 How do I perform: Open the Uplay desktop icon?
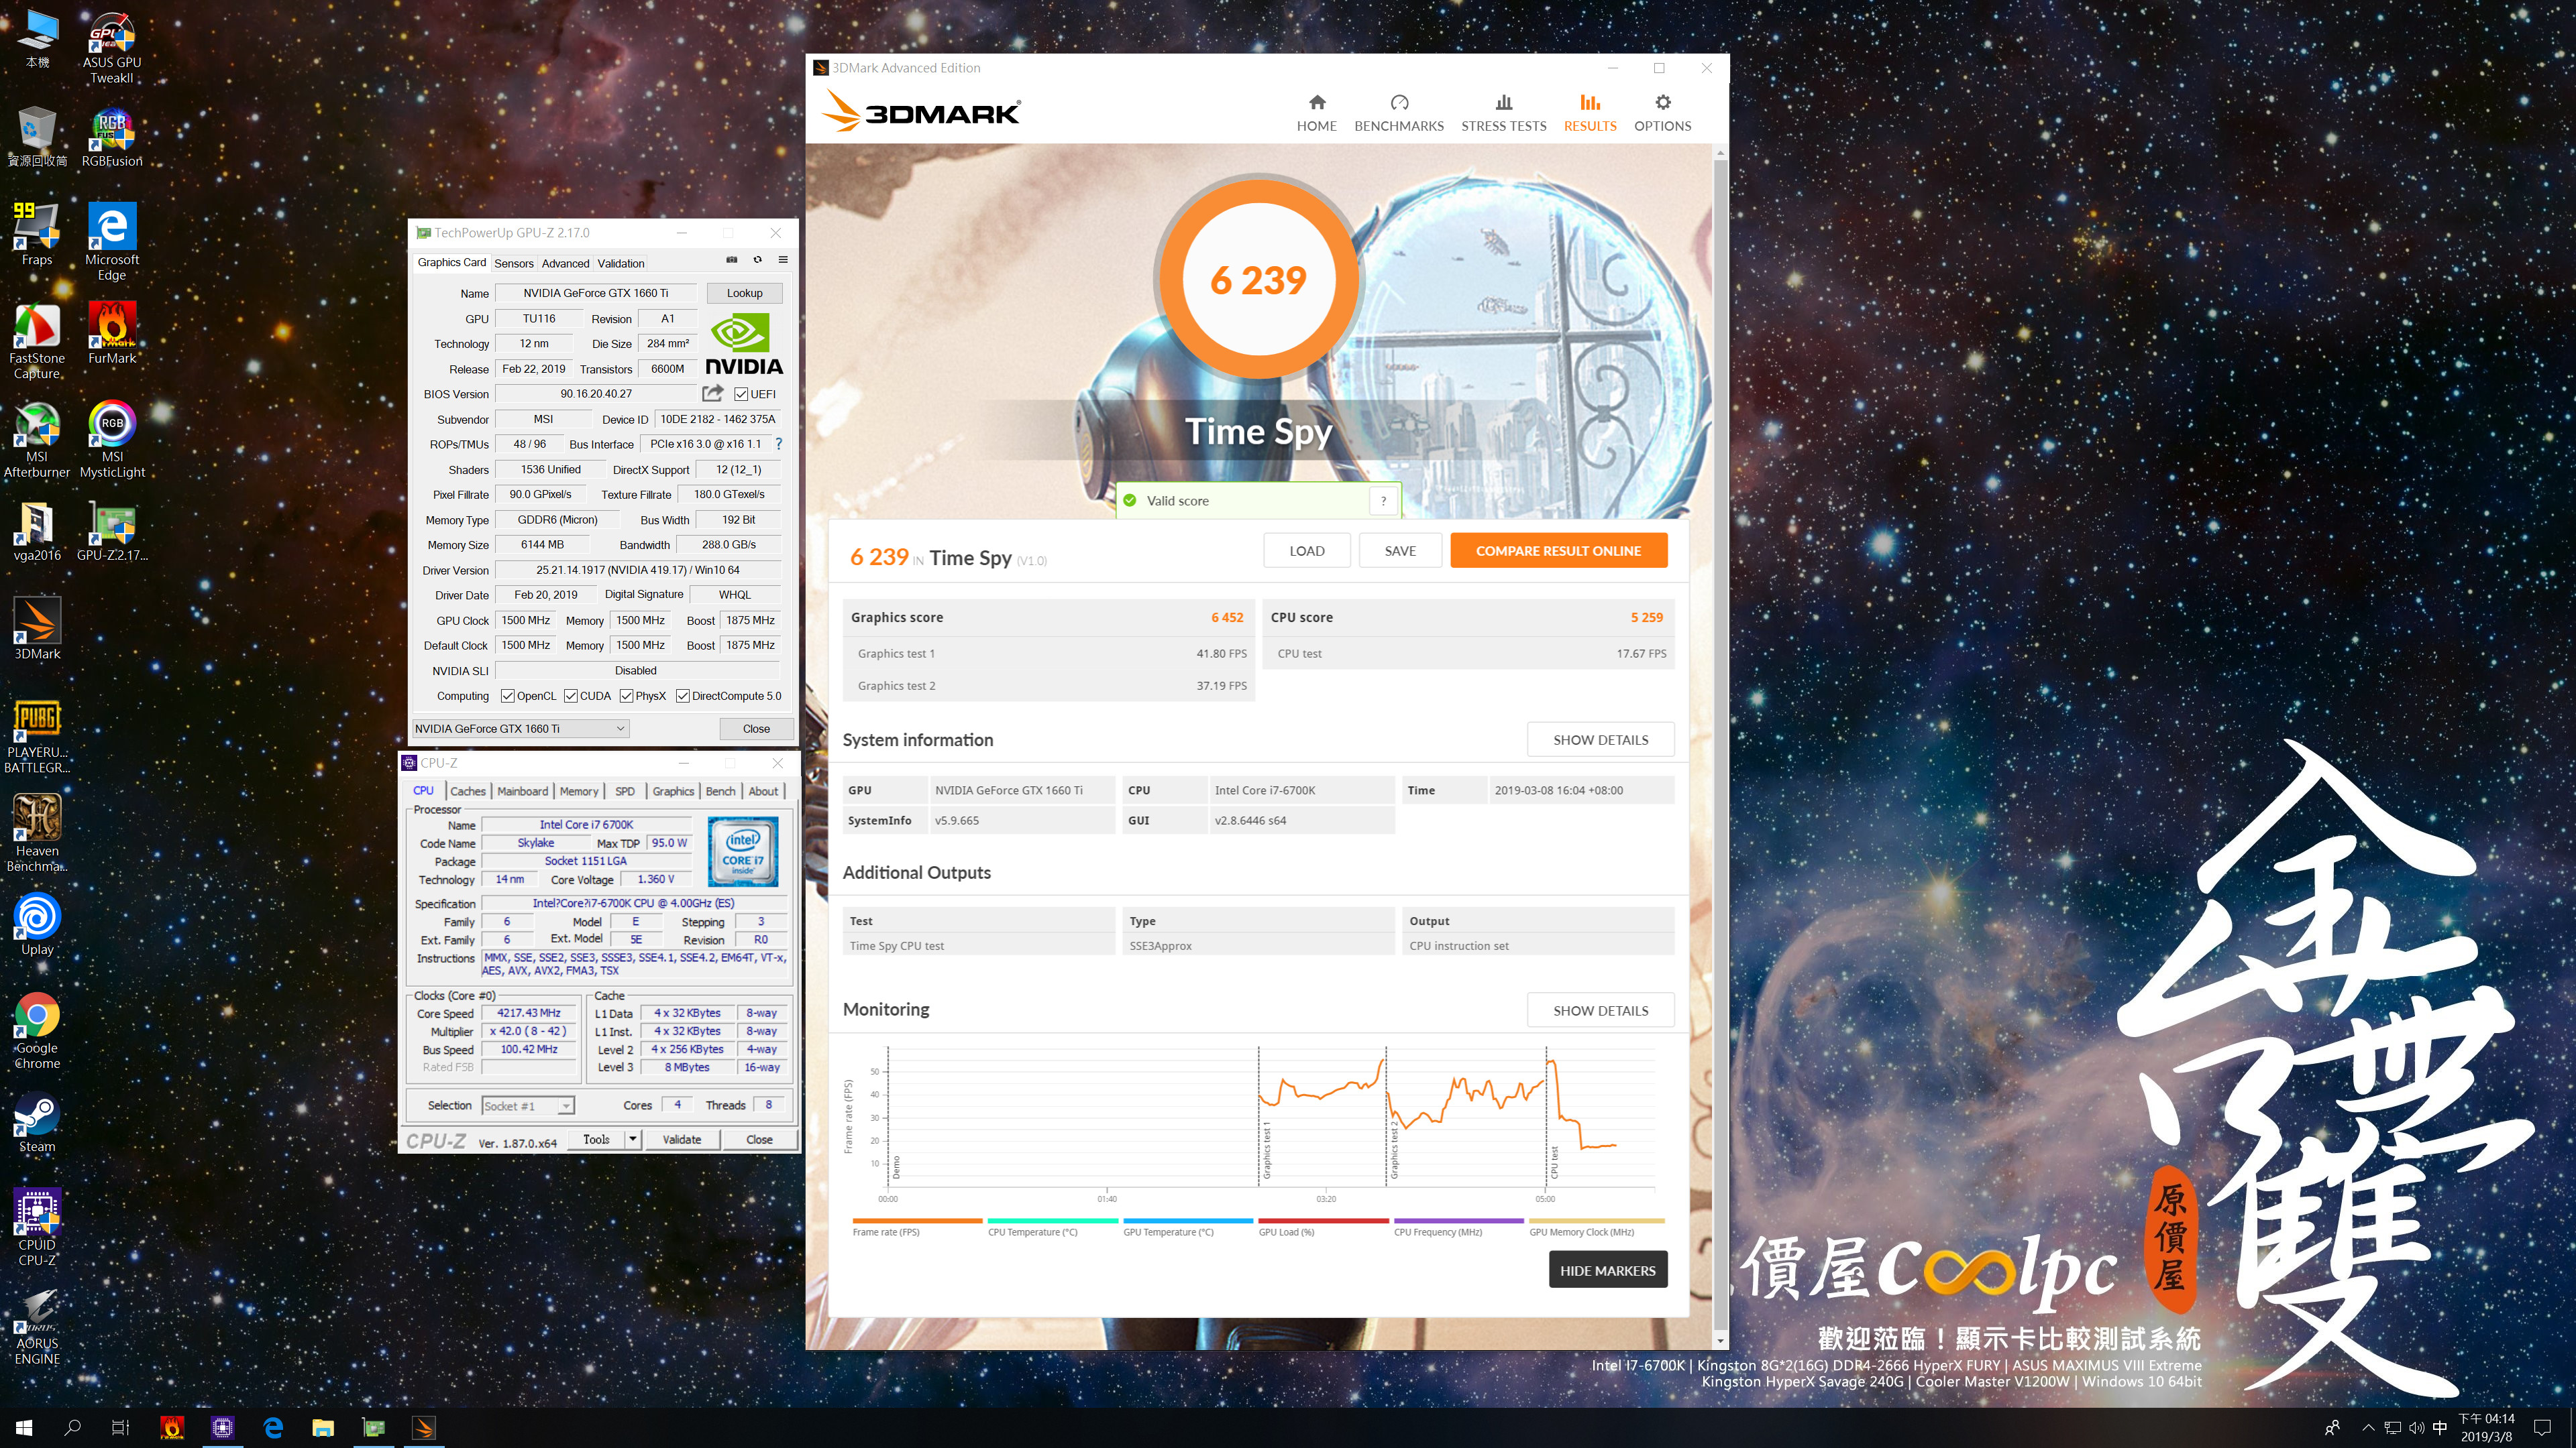37,924
